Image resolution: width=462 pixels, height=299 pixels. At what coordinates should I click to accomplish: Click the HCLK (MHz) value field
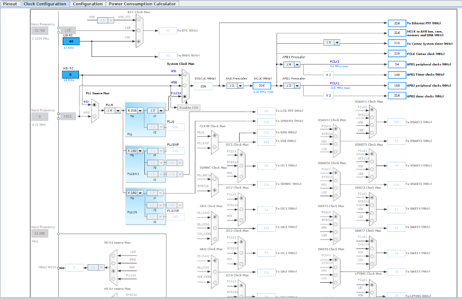[x=262, y=86]
